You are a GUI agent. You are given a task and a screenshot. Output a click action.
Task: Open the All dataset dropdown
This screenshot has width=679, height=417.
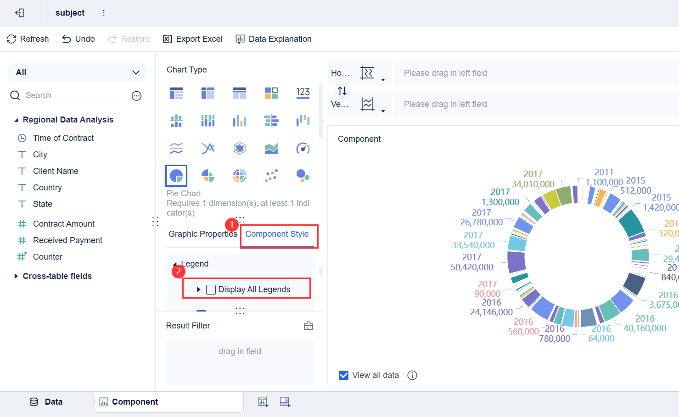[77, 72]
